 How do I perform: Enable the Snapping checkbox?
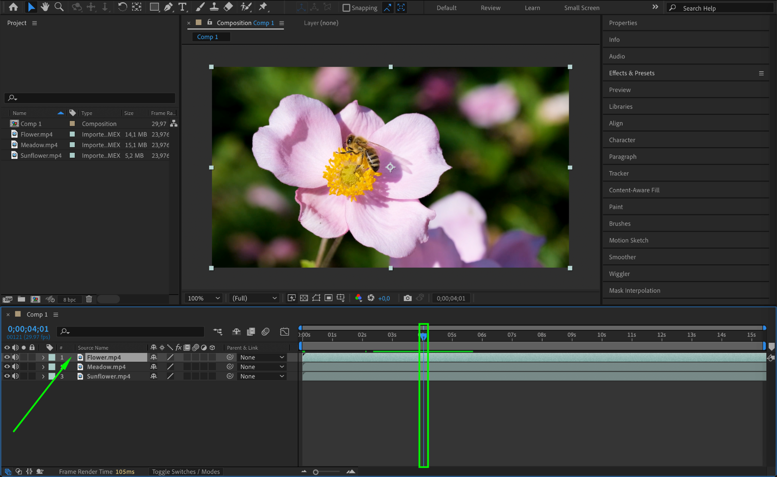(x=346, y=8)
